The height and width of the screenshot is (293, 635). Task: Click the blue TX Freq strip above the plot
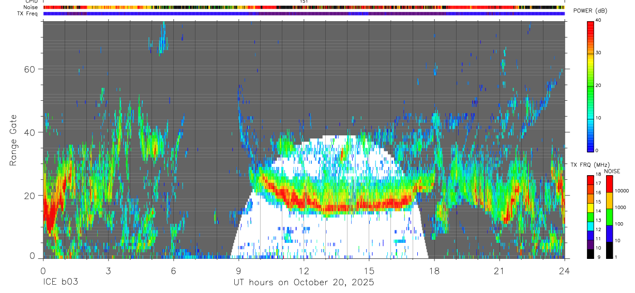click(304, 13)
